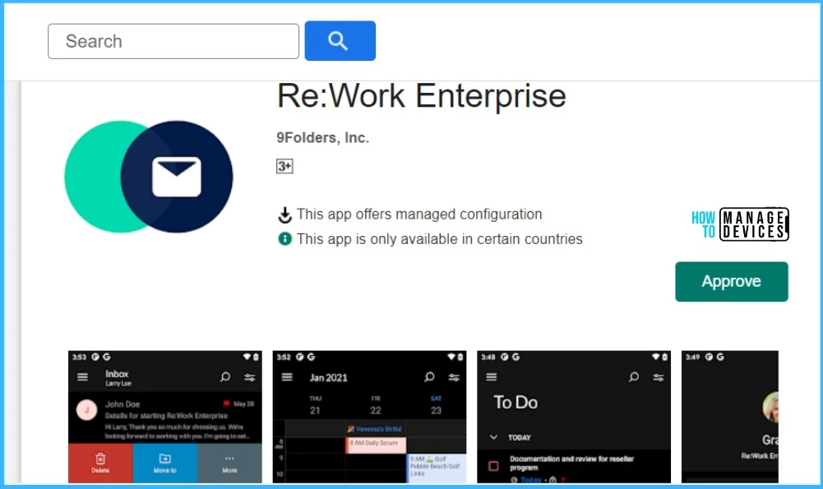Approve the Re:Work Enterprise app
823x489 pixels.
coord(731,282)
